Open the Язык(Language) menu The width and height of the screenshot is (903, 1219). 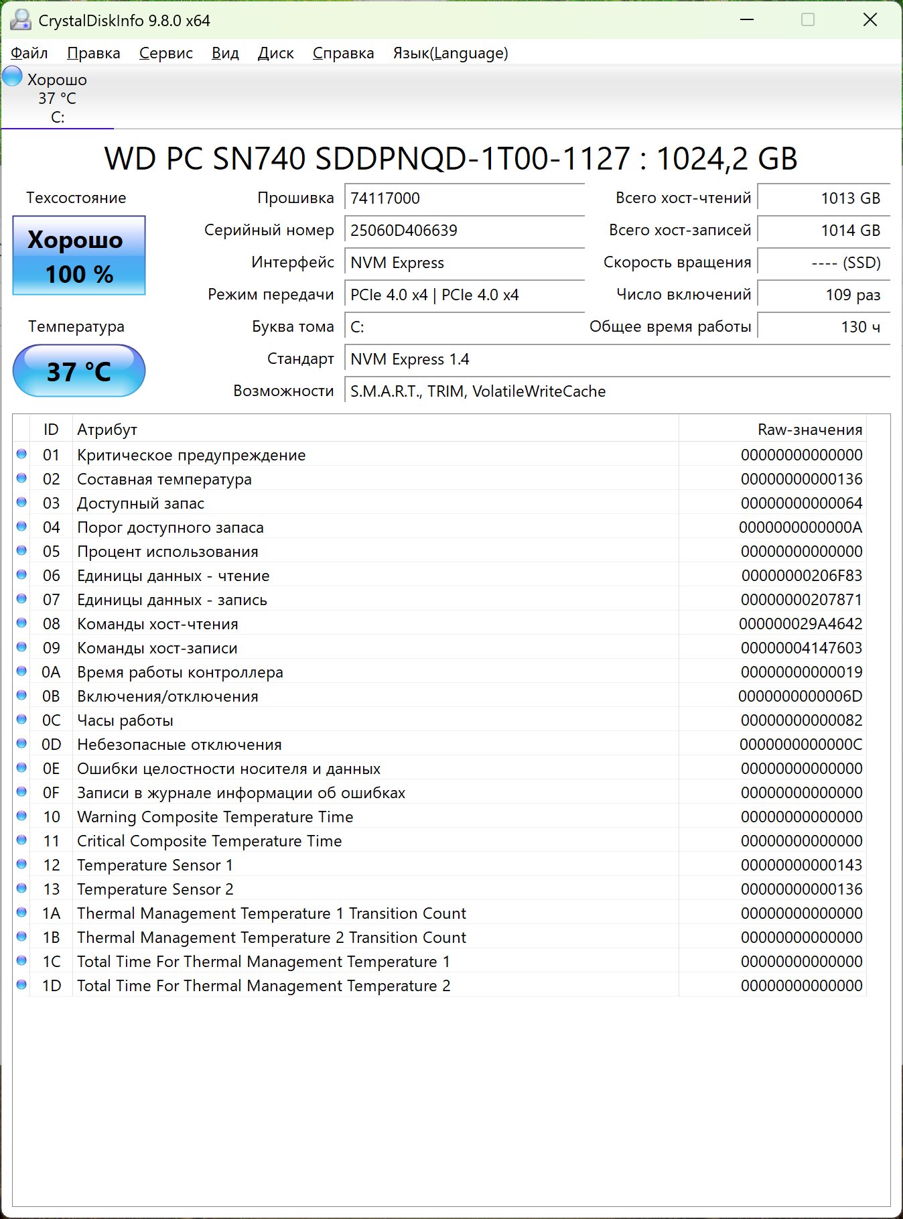pos(451,53)
